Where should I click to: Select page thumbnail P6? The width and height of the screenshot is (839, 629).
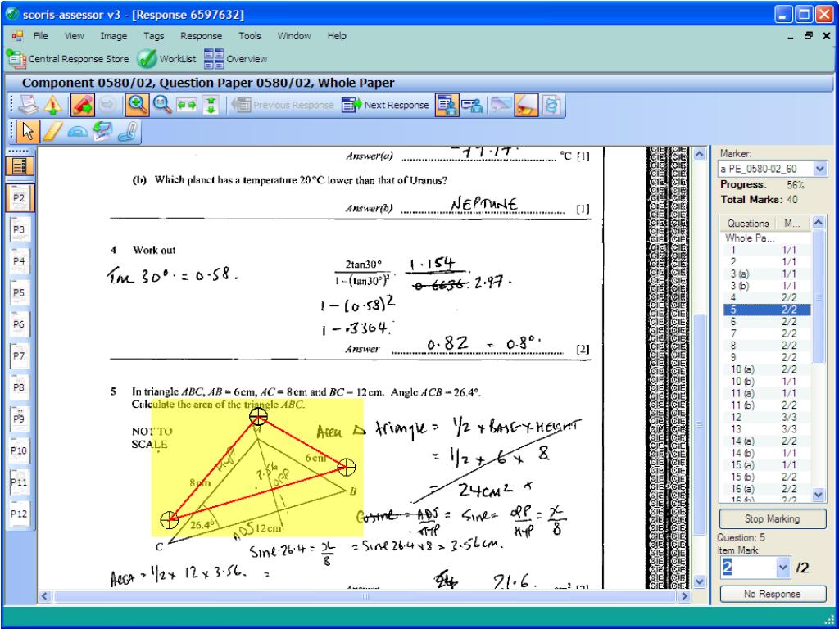pos(20,324)
